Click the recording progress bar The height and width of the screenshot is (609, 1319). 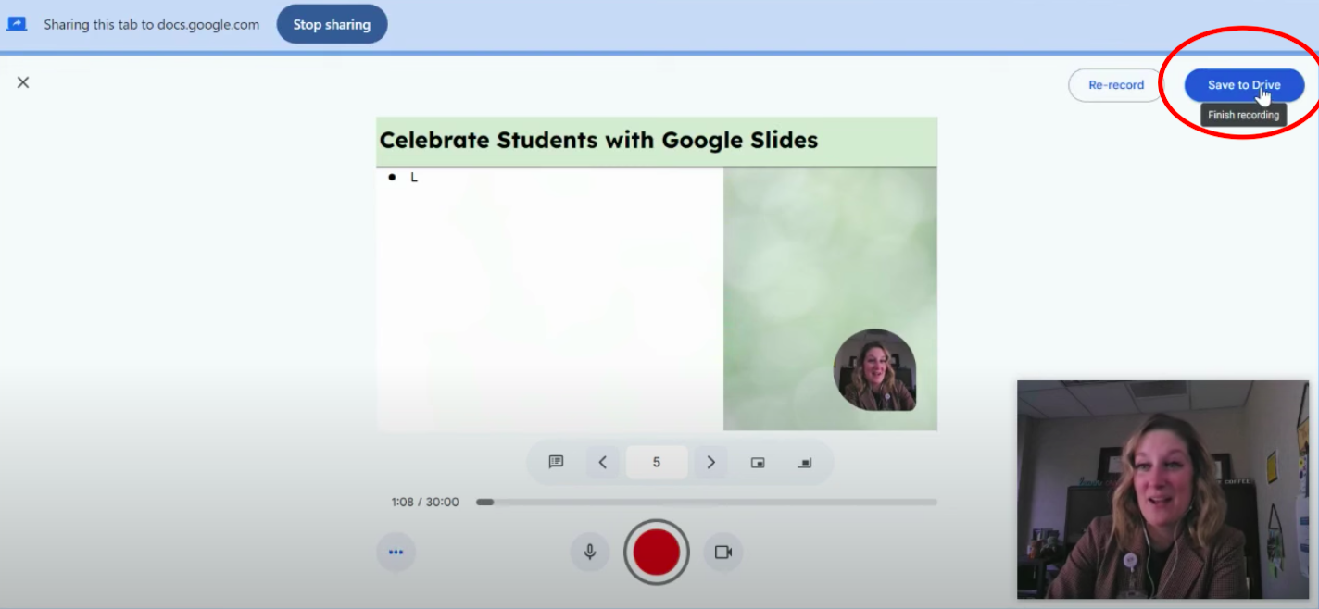pos(707,502)
